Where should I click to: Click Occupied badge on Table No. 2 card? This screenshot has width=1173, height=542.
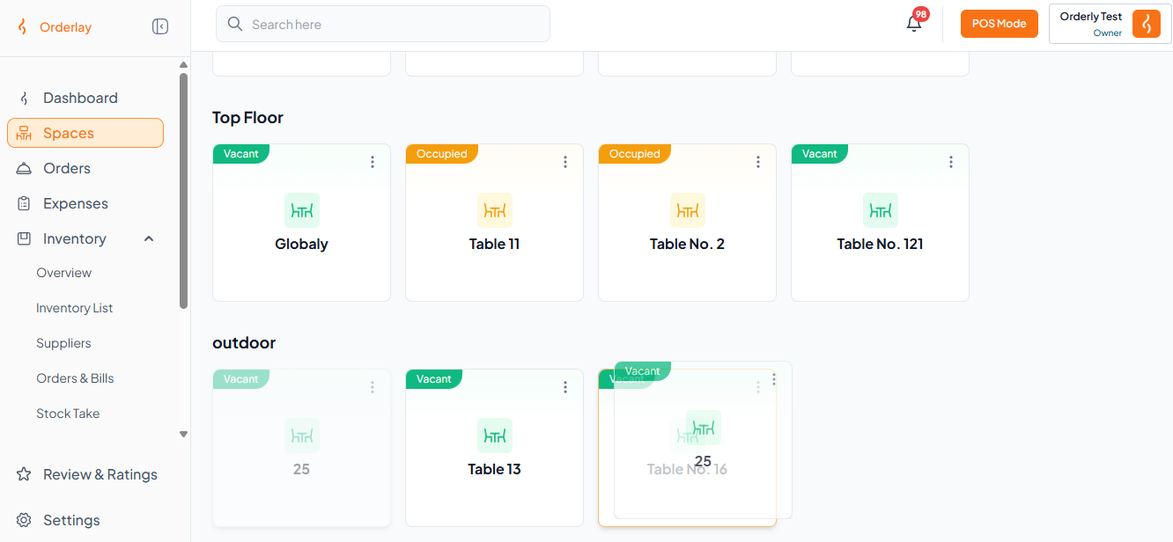pyautogui.click(x=635, y=154)
